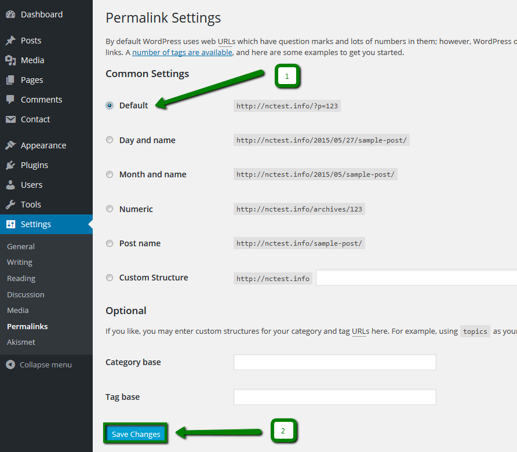The height and width of the screenshot is (452, 517).
Task: Click the 'Optional' section heading
Action: coord(126,311)
